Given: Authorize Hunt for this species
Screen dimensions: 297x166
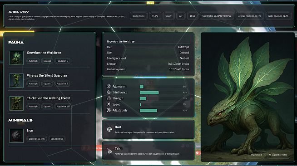Looking at the screenshot, I should [148, 129].
